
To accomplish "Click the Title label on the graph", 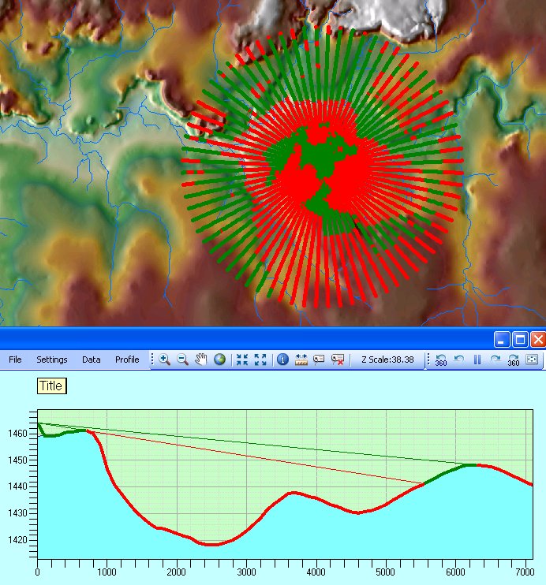I will (x=51, y=386).
